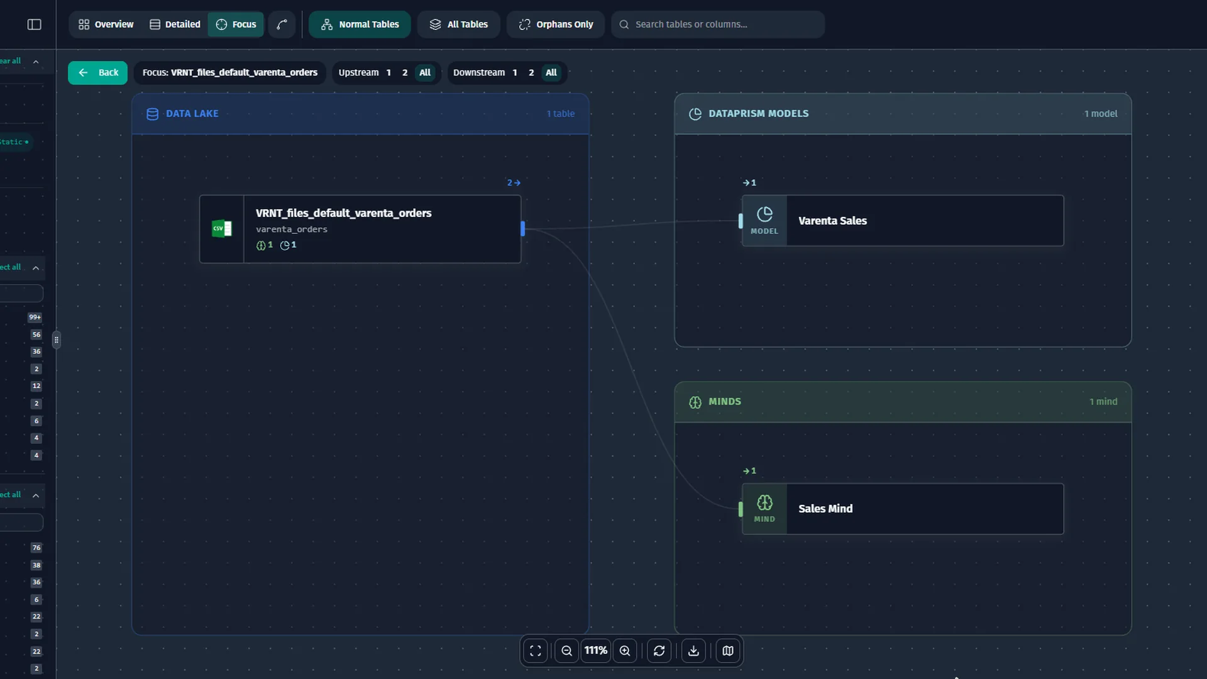Click the DataPrism Models header icon
This screenshot has width=1207, height=679.
695,114
